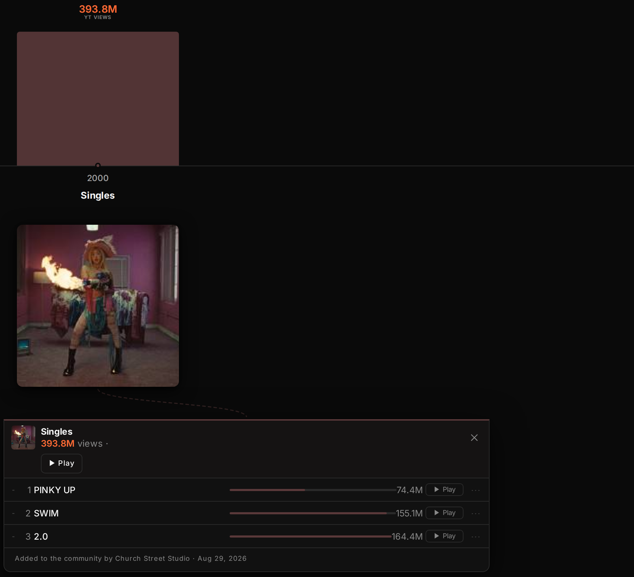
Task: Open the large Singles cover artwork
Action: (x=98, y=306)
